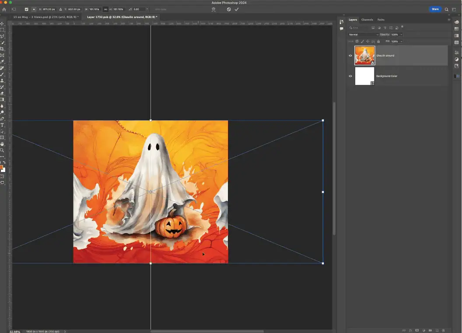462x333 pixels.
Task: Expand the Fill value dropdown
Action: point(401,41)
